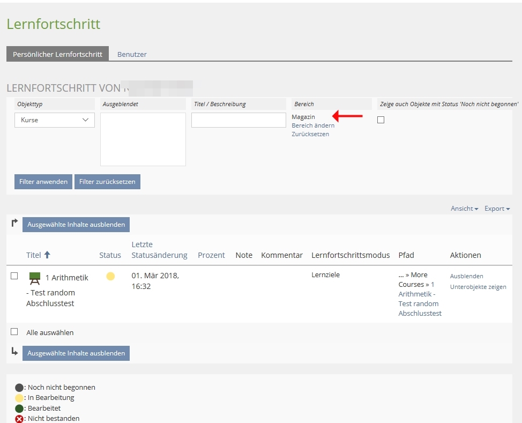Click the course icon beside 1 Arithmetik
522x423 pixels.
pos(35,278)
